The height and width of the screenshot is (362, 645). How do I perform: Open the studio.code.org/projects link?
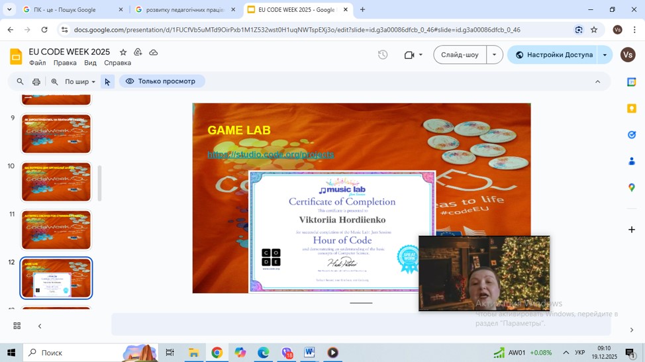pyautogui.click(x=270, y=154)
